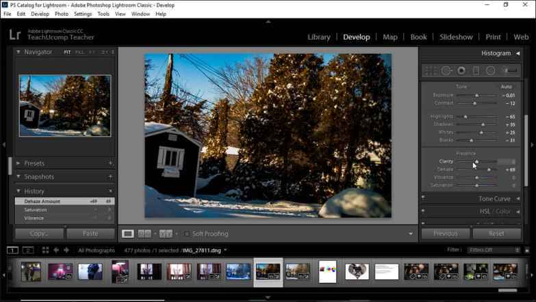The image size is (536, 302).
Task: Toggle the filter lock switch
Action: (526, 250)
